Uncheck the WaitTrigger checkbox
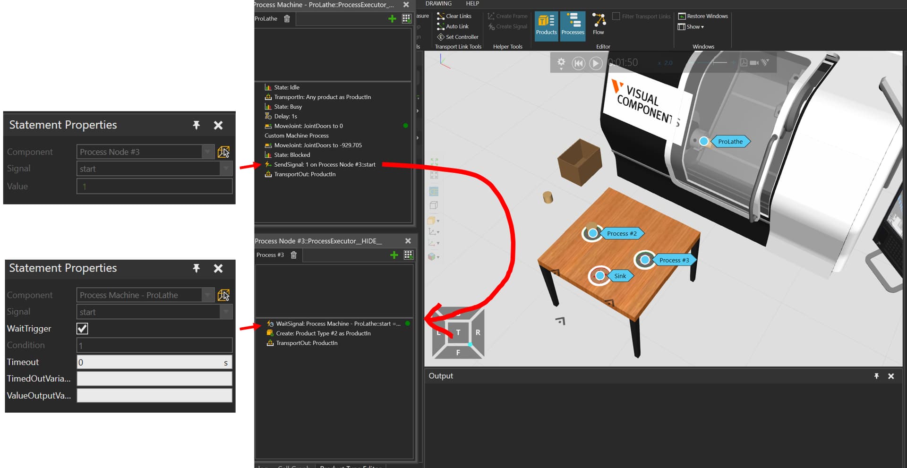The image size is (907, 468). pyautogui.click(x=82, y=329)
